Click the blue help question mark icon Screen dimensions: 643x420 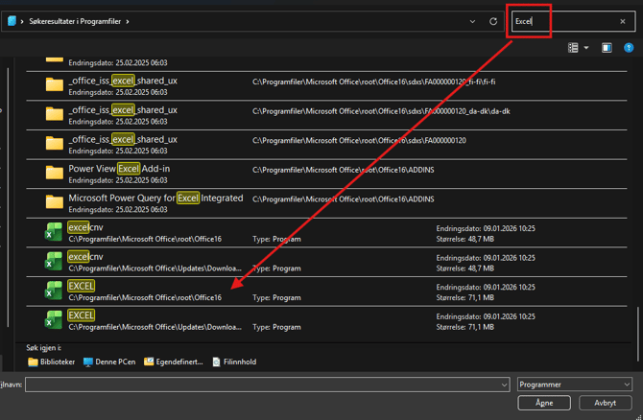coord(630,48)
